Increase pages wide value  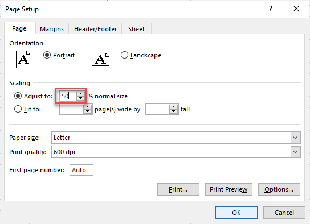(x=87, y=107)
